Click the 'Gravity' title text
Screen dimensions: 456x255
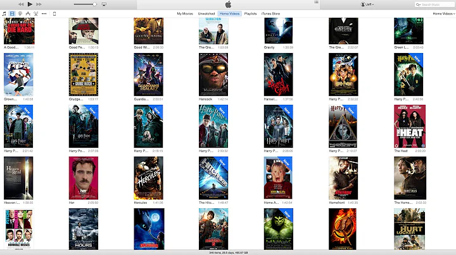point(269,47)
